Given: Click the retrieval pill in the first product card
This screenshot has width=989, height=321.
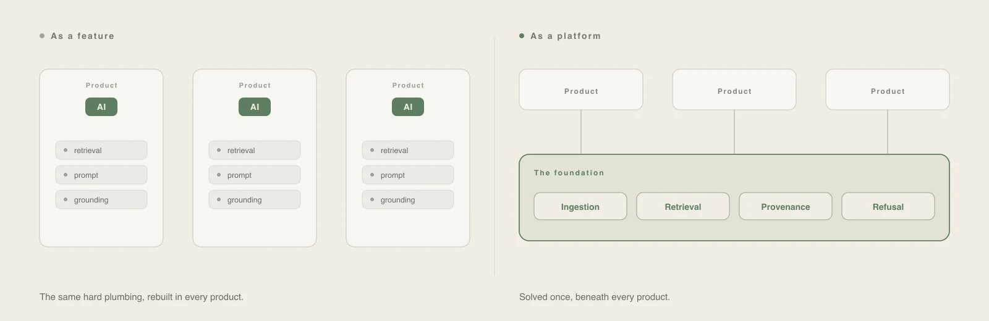Looking at the screenshot, I should 101,150.
